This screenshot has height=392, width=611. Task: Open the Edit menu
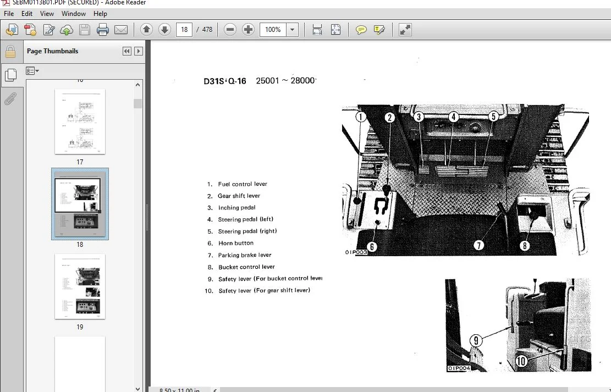click(27, 14)
